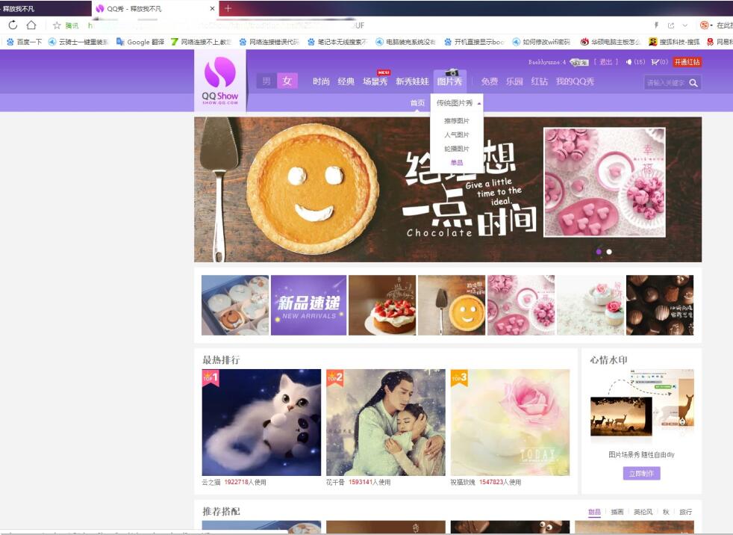Open the 新秀娃娃 navigation tab
733x535 pixels.
pos(412,81)
